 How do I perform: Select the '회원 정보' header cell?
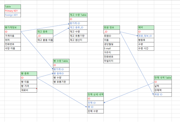[x=112, y=28]
